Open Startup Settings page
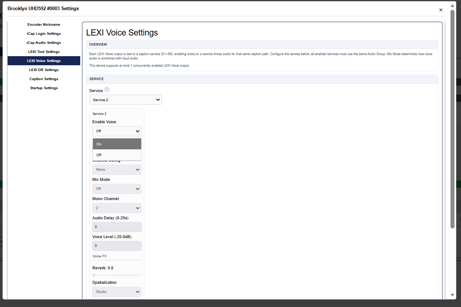Screen dimensions: 461x307 (x=44, y=88)
